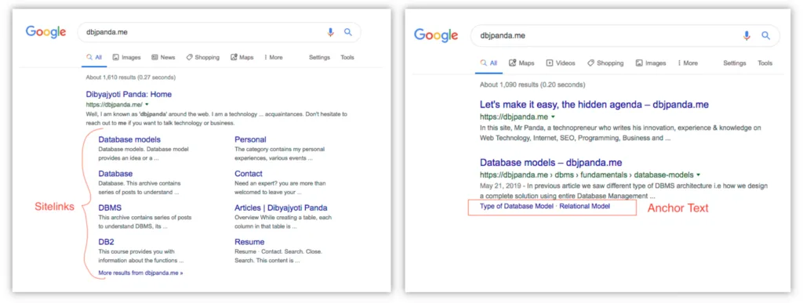This screenshot has height=303, width=803.
Task: Open the 'Resume' sitelink
Action: (x=249, y=242)
